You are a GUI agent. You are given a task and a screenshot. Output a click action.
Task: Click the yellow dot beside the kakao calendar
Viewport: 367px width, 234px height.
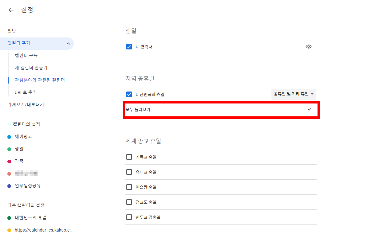pos(10,230)
